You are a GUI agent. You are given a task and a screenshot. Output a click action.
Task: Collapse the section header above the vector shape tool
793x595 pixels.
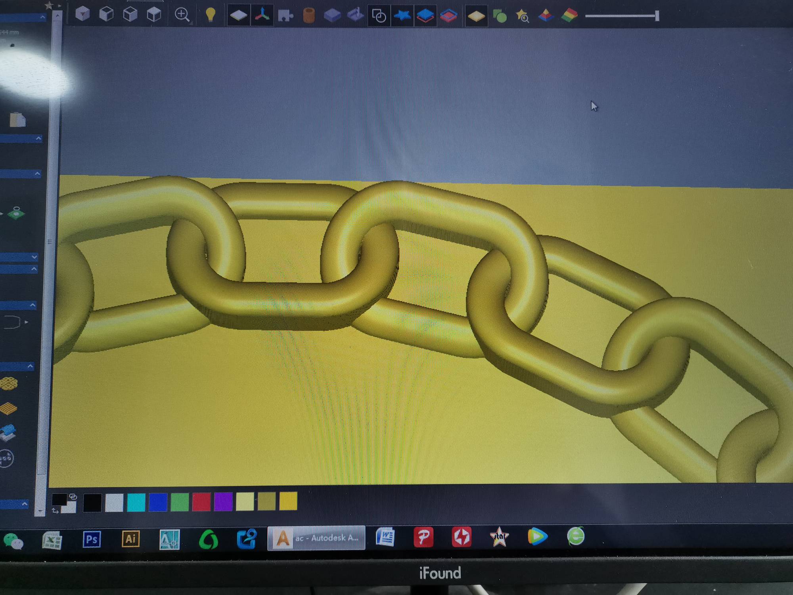(x=18, y=305)
